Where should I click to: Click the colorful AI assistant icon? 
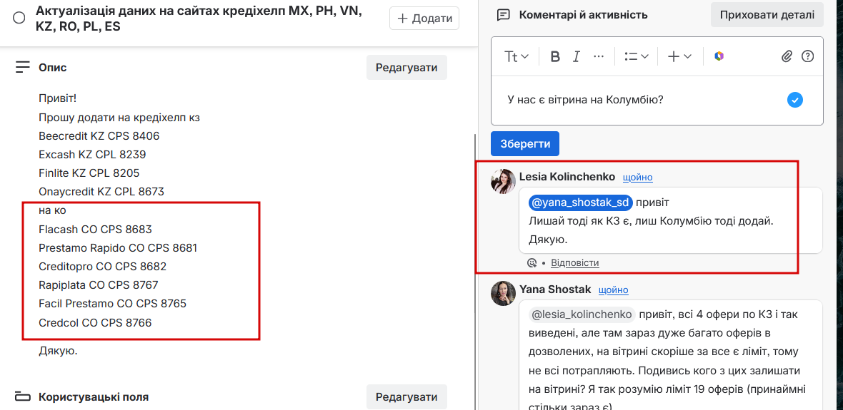tap(719, 56)
